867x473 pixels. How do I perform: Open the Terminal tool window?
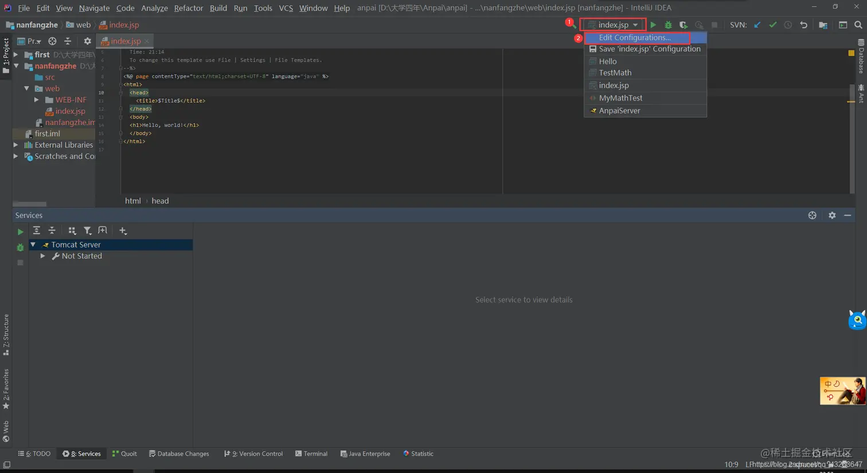(x=311, y=454)
